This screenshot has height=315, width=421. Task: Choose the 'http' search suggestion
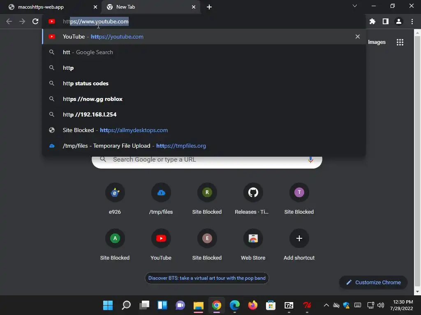tap(204, 68)
